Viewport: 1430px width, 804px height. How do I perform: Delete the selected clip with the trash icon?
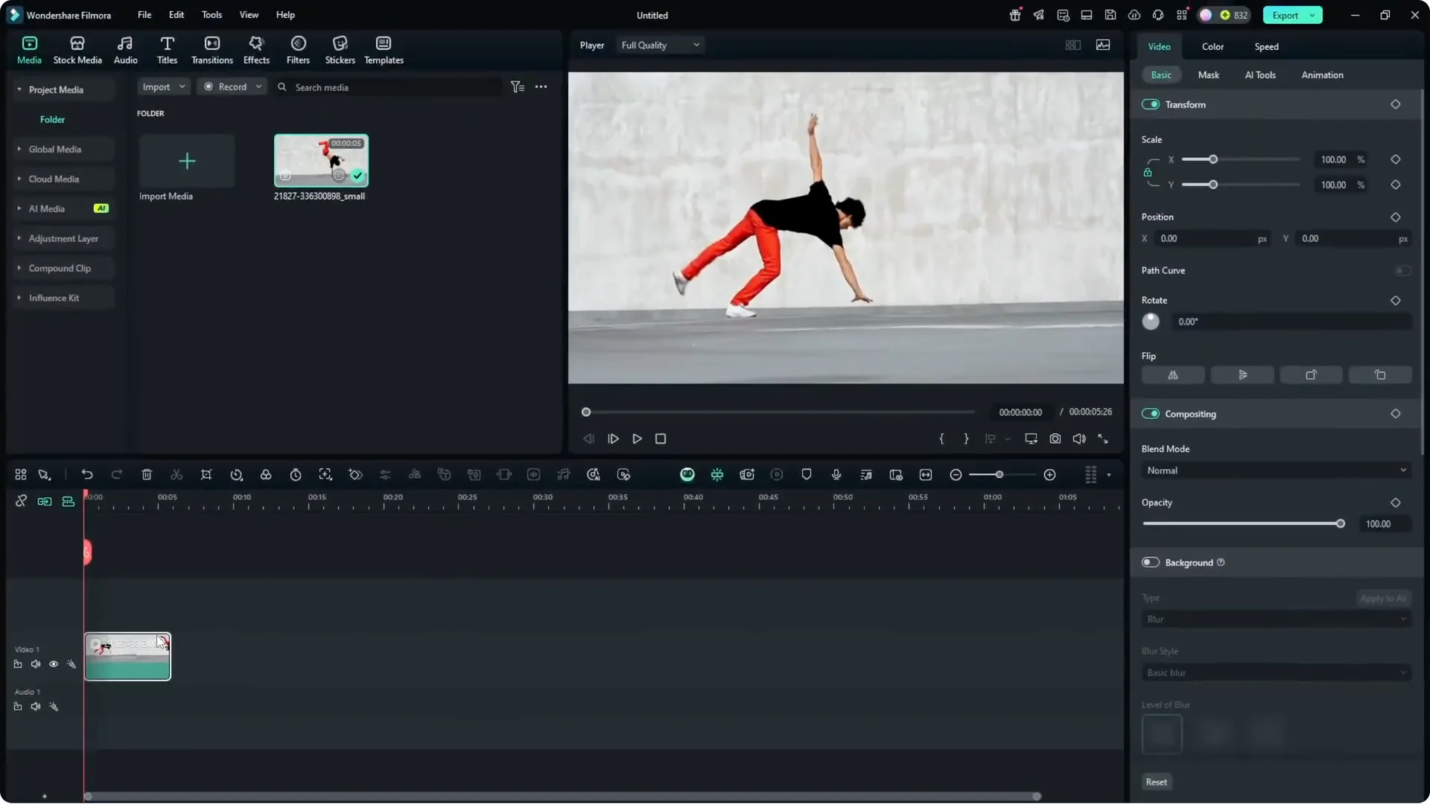click(147, 475)
